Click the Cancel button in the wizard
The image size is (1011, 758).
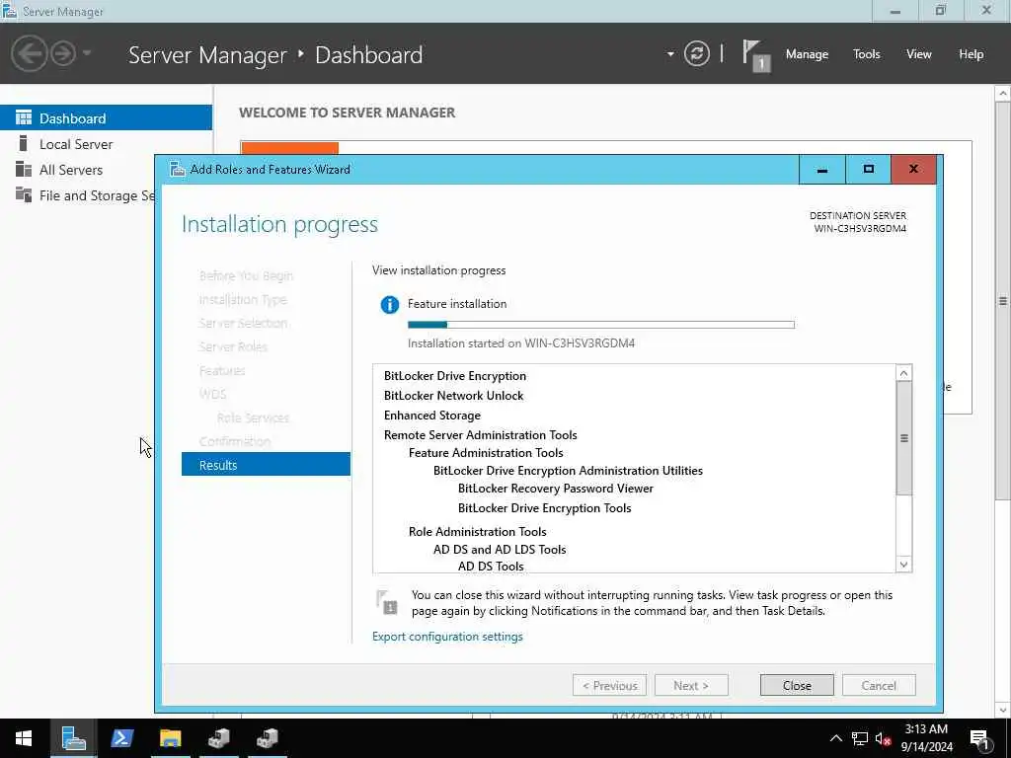[878, 685]
